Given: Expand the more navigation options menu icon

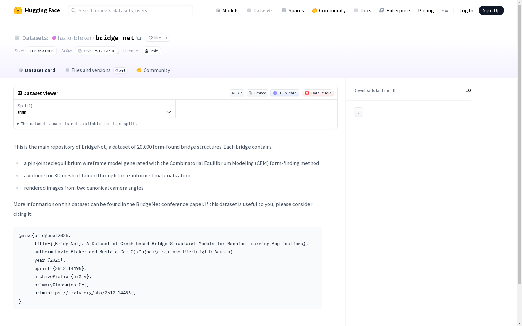Looking at the screenshot, I should point(445,10).
